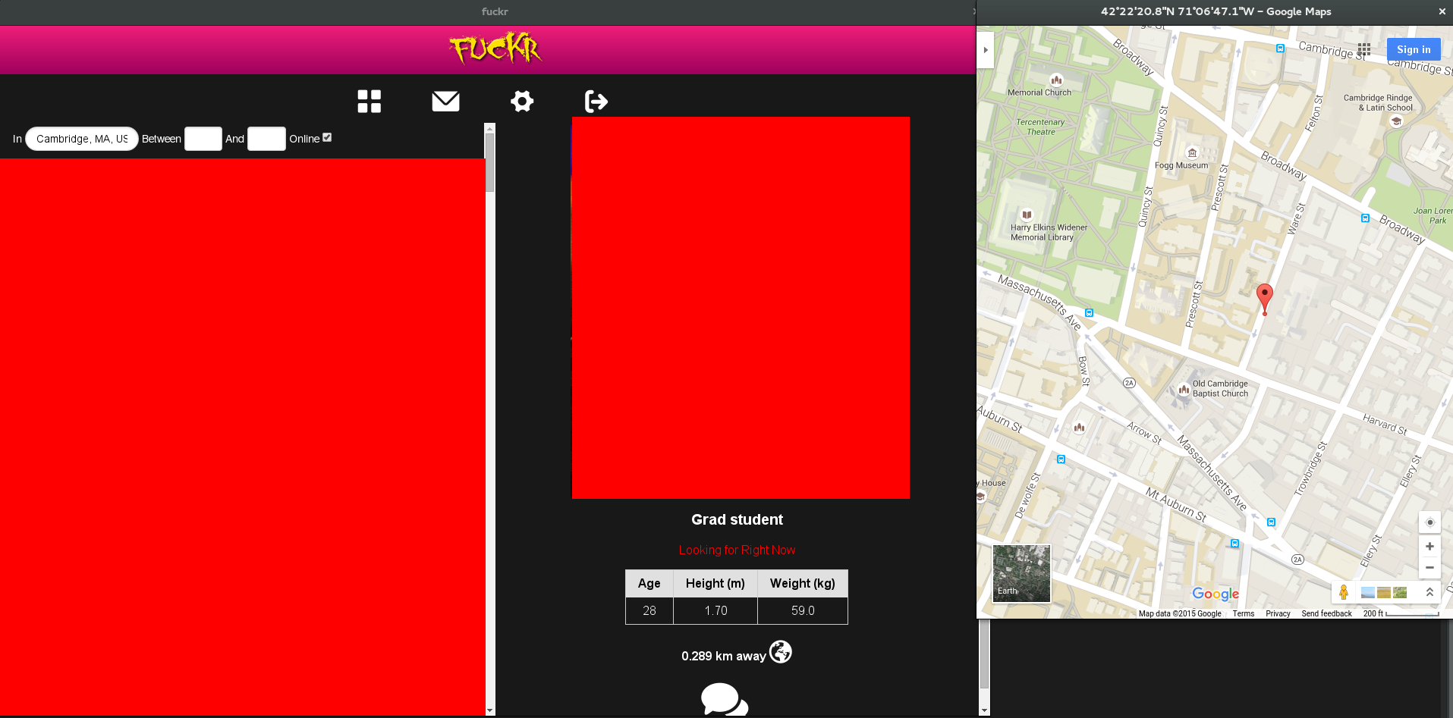Click the Looking for Right Now text
Image resolution: width=1453 pixels, height=718 pixels.
pyautogui.click(x=737, y=550)
